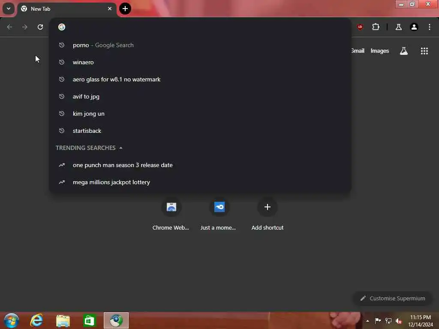This screenshot has width=439, height=329.
Task: Select the 'kim jong un' suggestion
Action: [200, 114]
